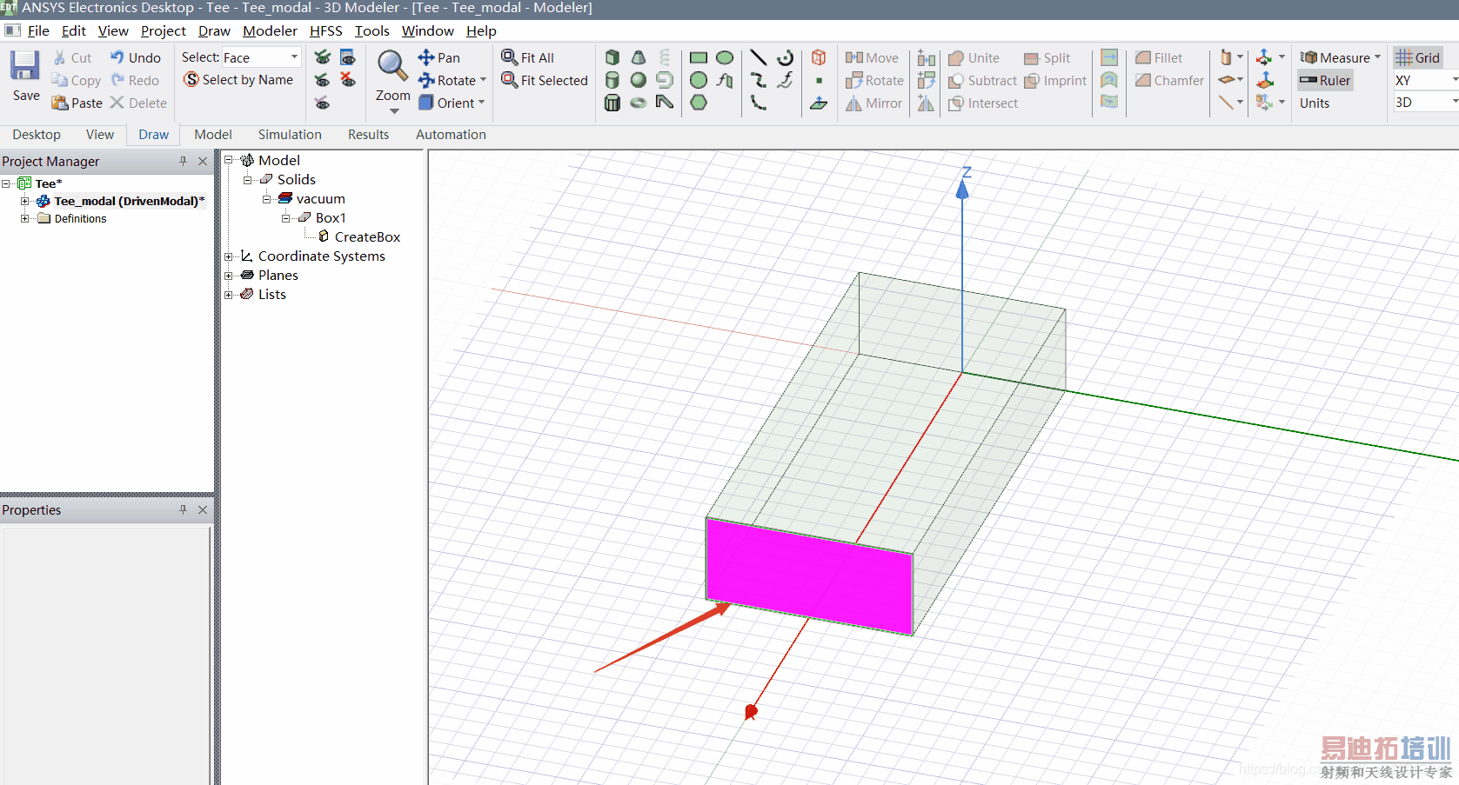Viewport: 1459px width, 785px height.
Task: Toggle the Ruler display
Action: (x=1325, y=80)
